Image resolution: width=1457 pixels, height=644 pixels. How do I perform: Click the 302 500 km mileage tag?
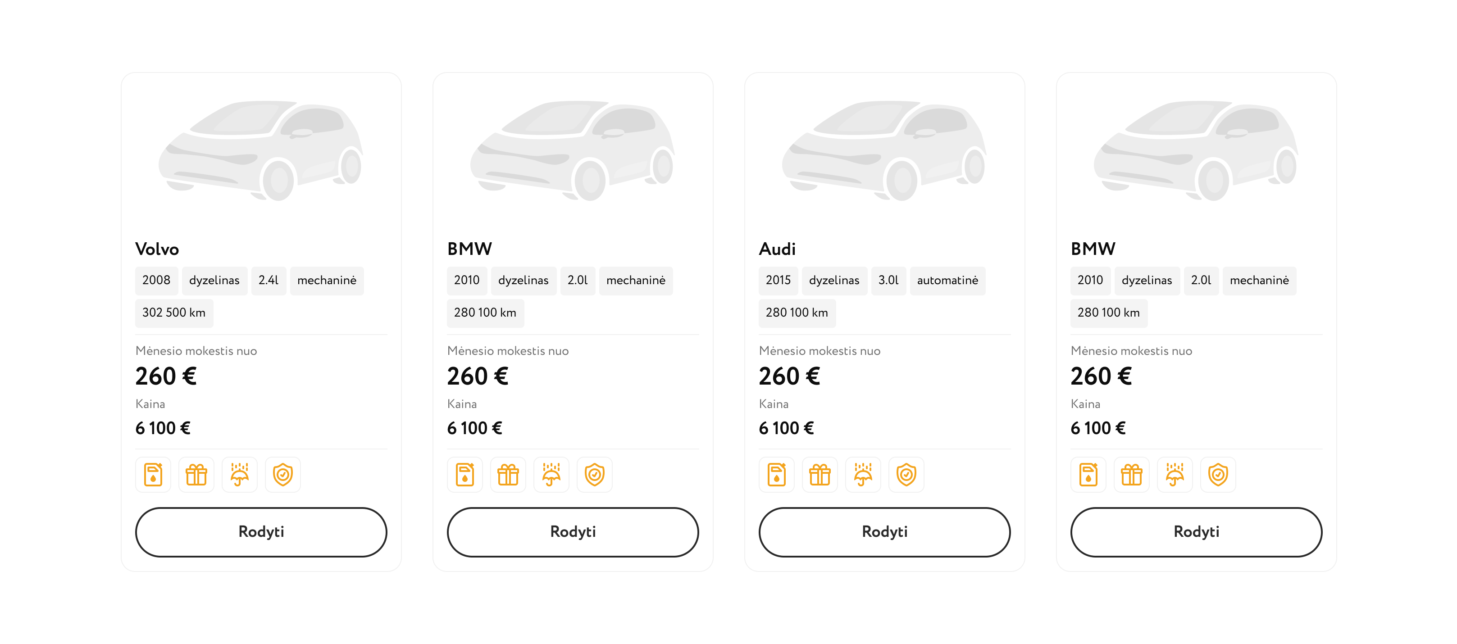point(173,313)
